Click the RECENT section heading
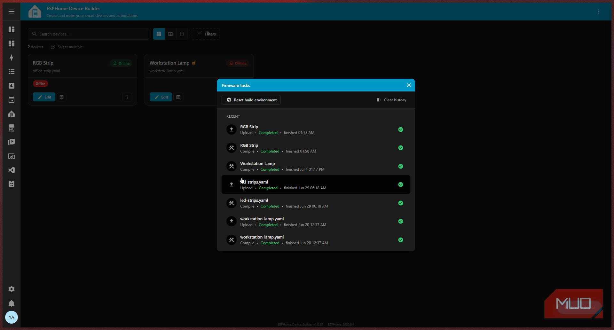The width and height of the screenshot is (614, 330). [233, 116]
